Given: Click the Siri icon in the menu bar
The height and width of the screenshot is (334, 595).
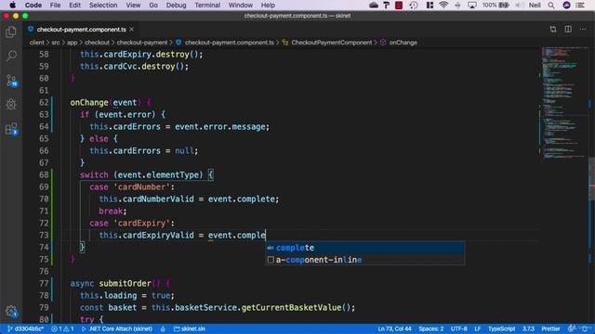Looking at the screenshot, I should coord(566,5).
